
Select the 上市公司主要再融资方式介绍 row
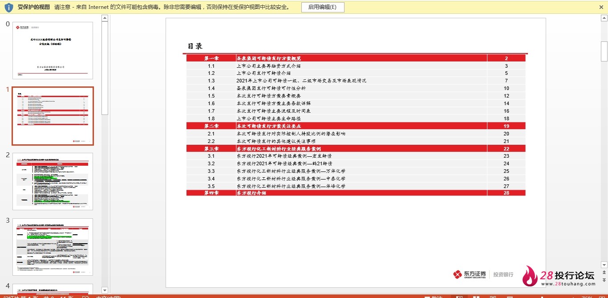click(x=356, y=66)
